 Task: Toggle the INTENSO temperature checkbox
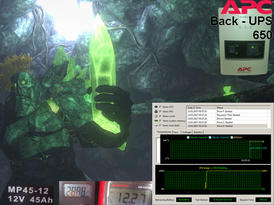[232, 138]
